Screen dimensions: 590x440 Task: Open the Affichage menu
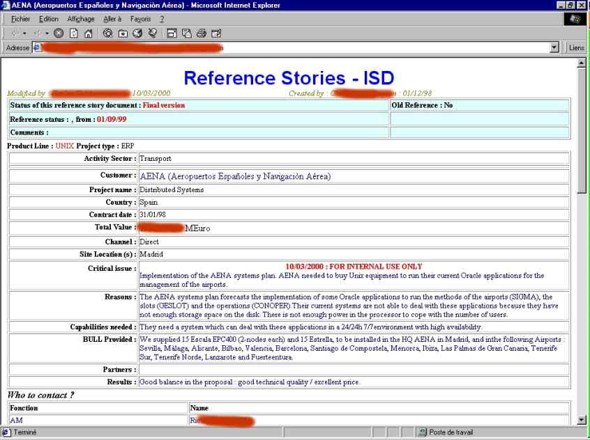(81, 19)
